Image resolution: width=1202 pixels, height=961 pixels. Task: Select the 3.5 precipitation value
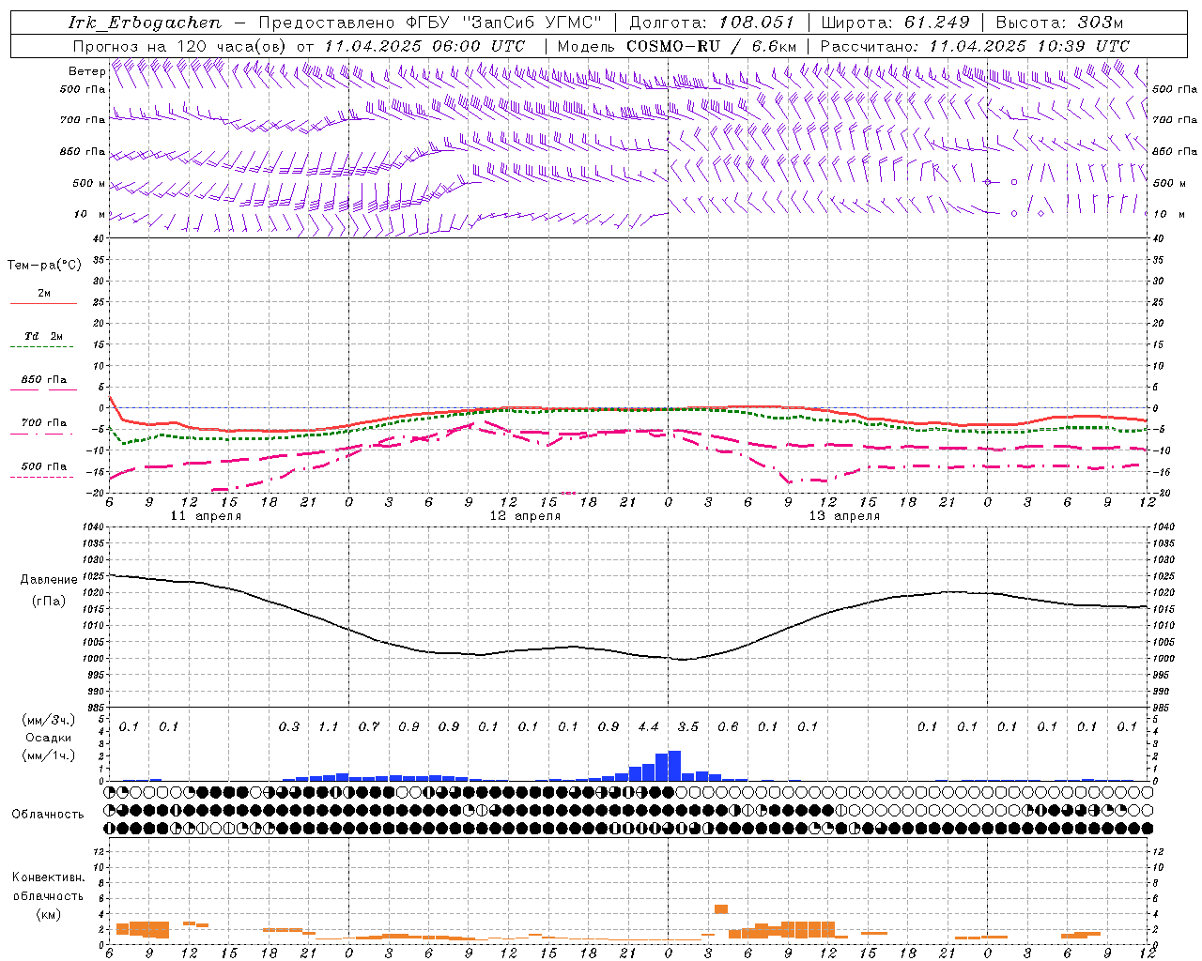688,726
